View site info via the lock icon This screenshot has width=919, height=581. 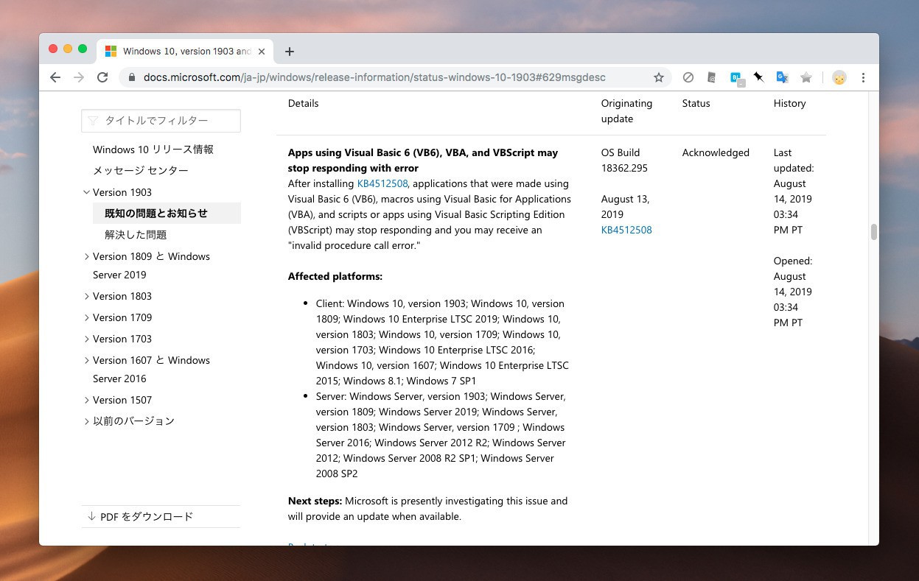tap(132, 77)
